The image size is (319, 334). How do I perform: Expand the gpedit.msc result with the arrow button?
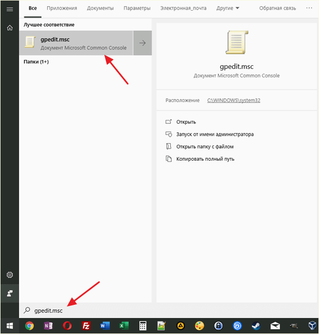point(143,43)
